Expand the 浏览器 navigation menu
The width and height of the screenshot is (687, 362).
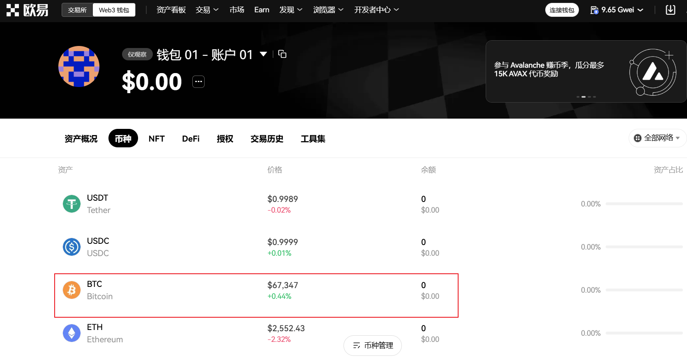(x=328, y=10)
